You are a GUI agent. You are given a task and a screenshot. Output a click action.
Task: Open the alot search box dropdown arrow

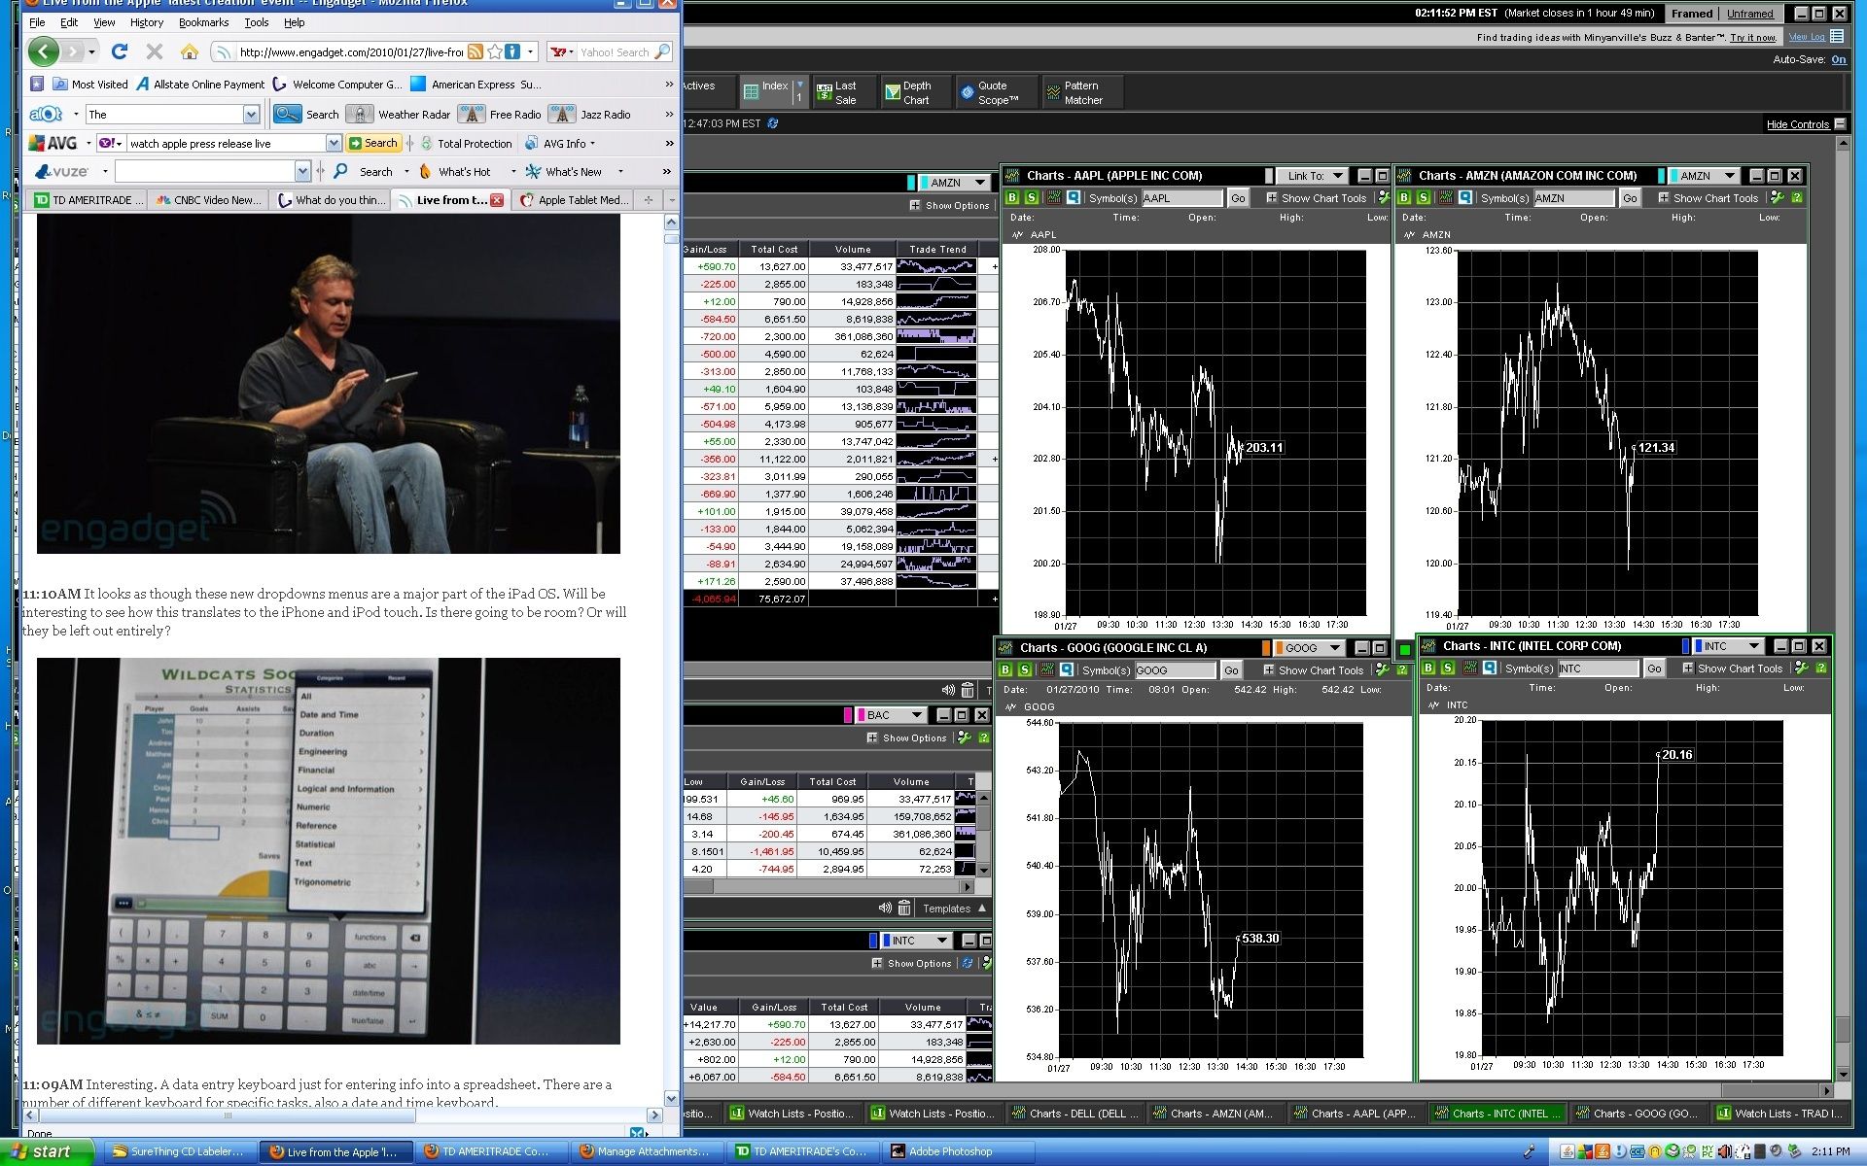coord(251,115)
